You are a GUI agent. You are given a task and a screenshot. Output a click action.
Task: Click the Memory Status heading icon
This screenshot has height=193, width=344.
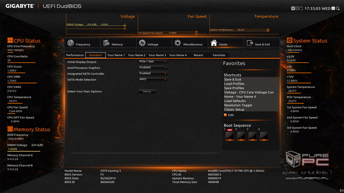[10, 129]
